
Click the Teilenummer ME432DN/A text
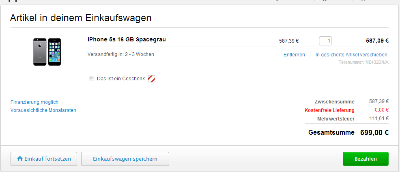(363, 62)
